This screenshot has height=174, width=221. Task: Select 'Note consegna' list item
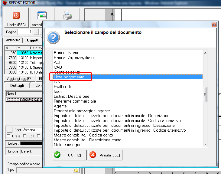coord(128,145)
